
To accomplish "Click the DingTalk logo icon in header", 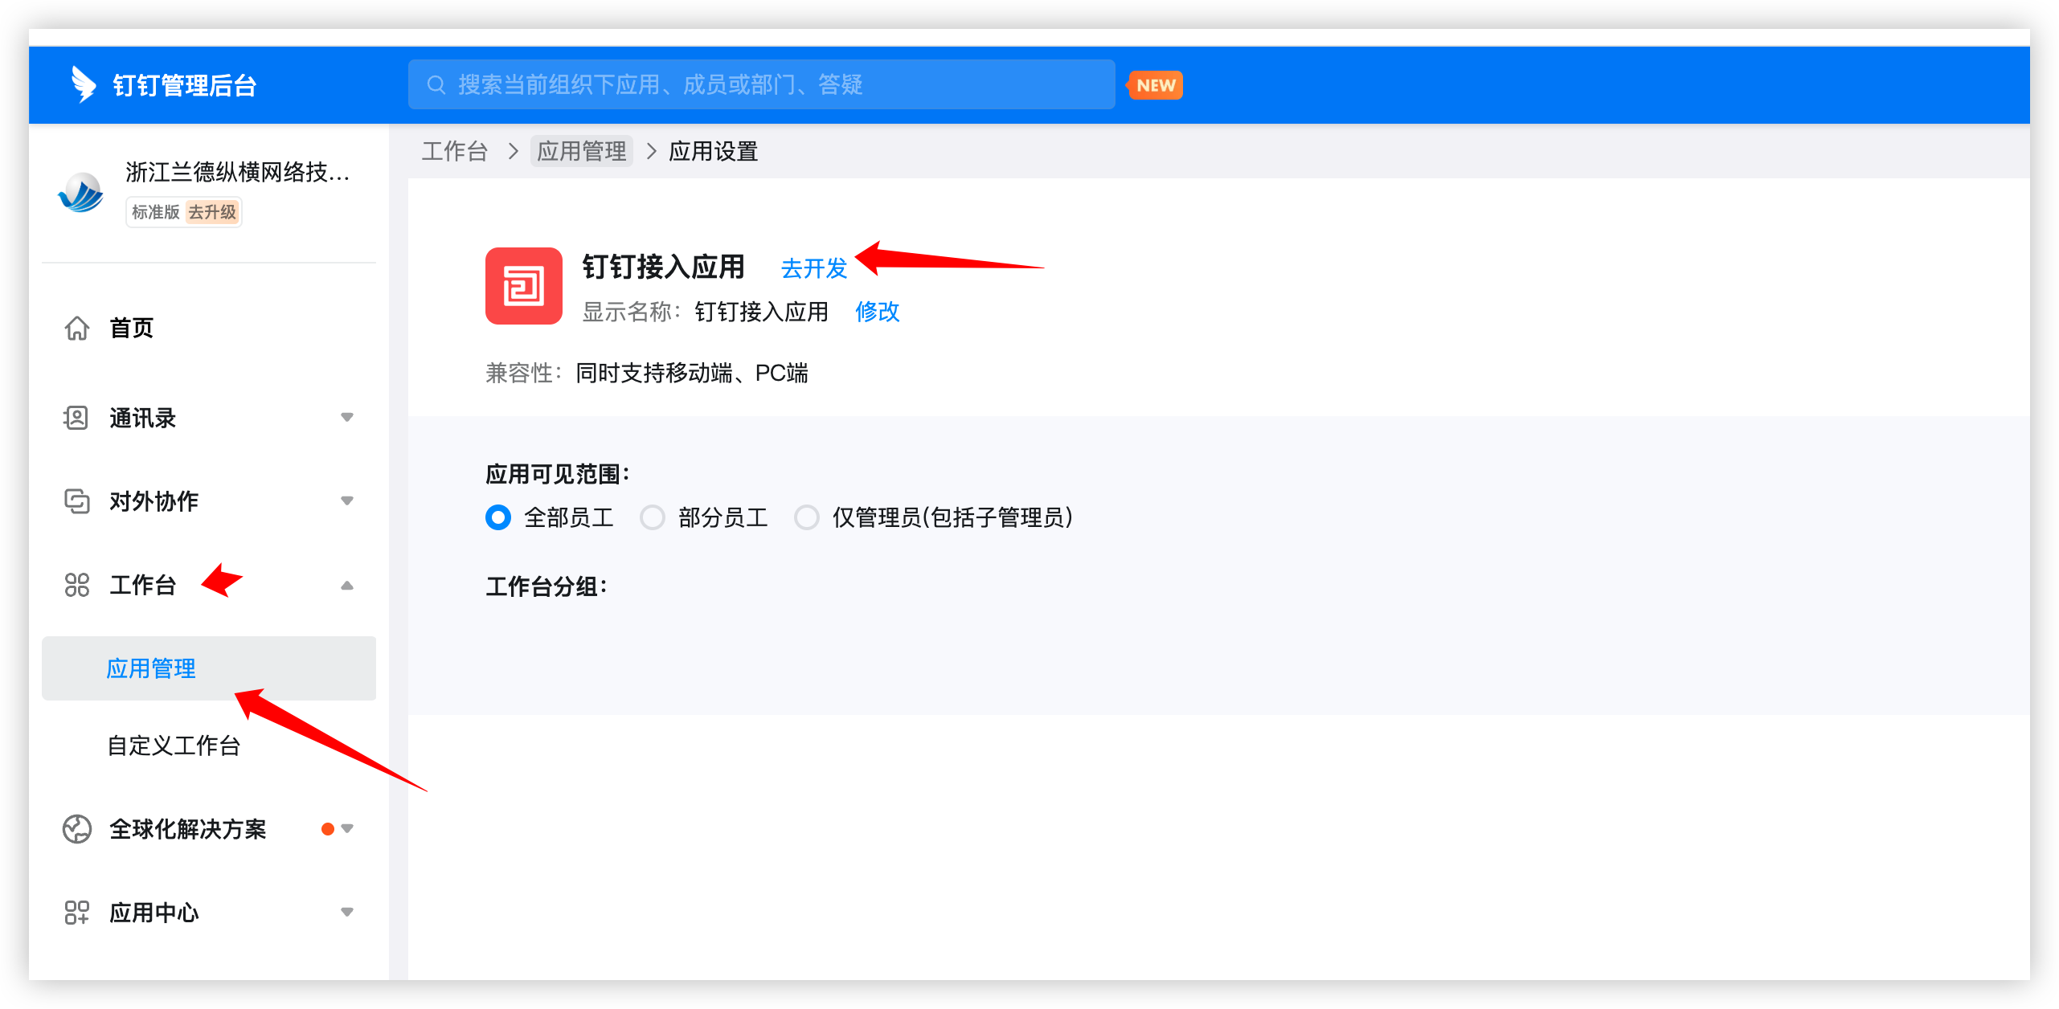I will point(83,84).
